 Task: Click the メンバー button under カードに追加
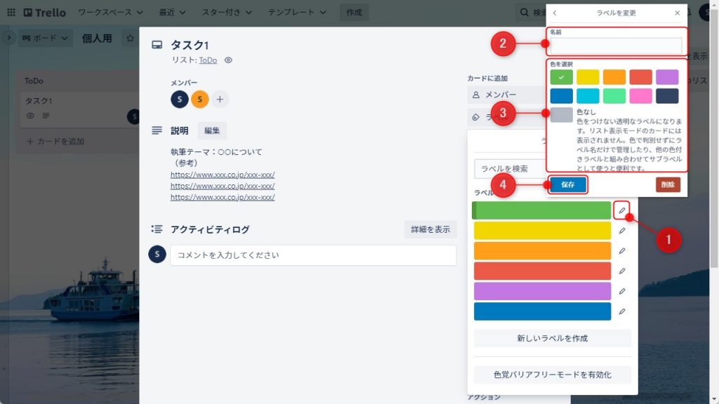coord(507,95)
